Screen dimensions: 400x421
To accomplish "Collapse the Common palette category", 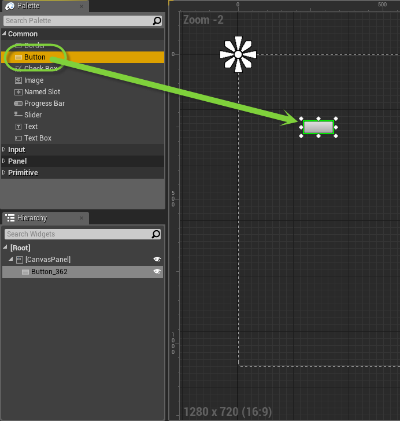I will 4,34.
